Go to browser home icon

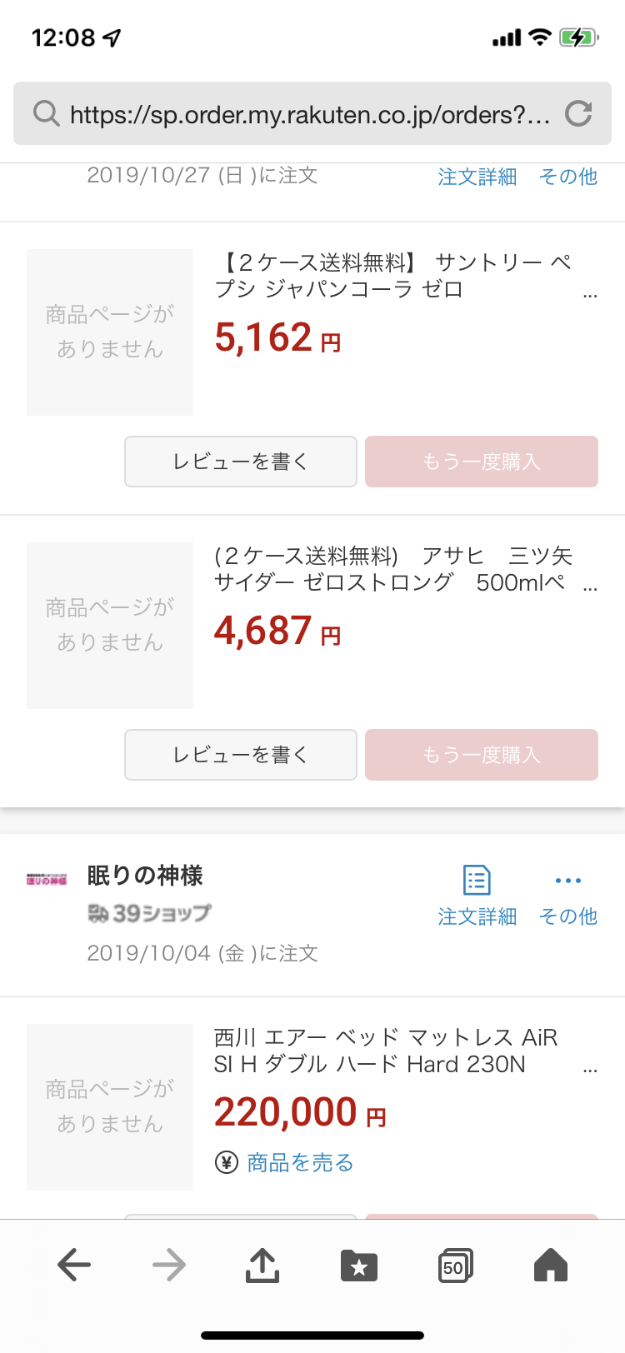[x=551, y=1265]
